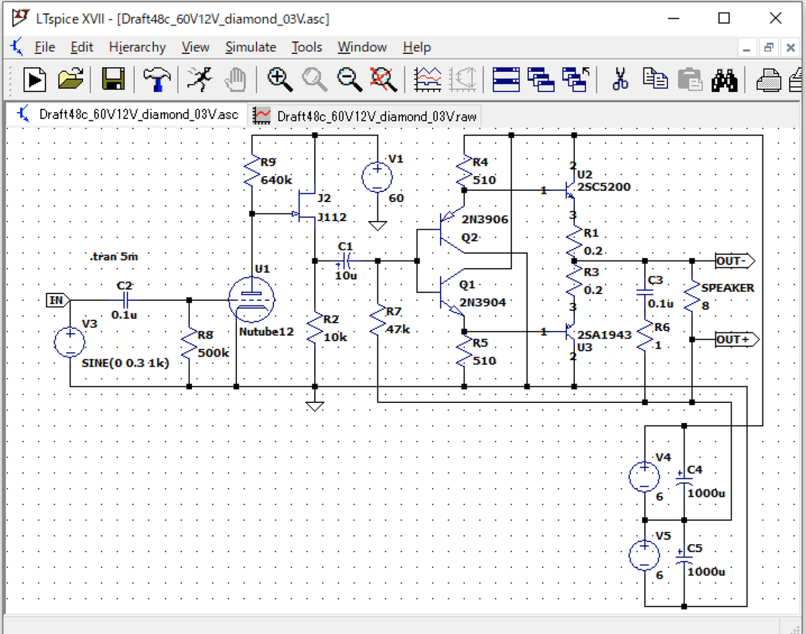806x634 pixels.
Task: Click the SPEAKER resistor label
Action: tap(728, 287)
